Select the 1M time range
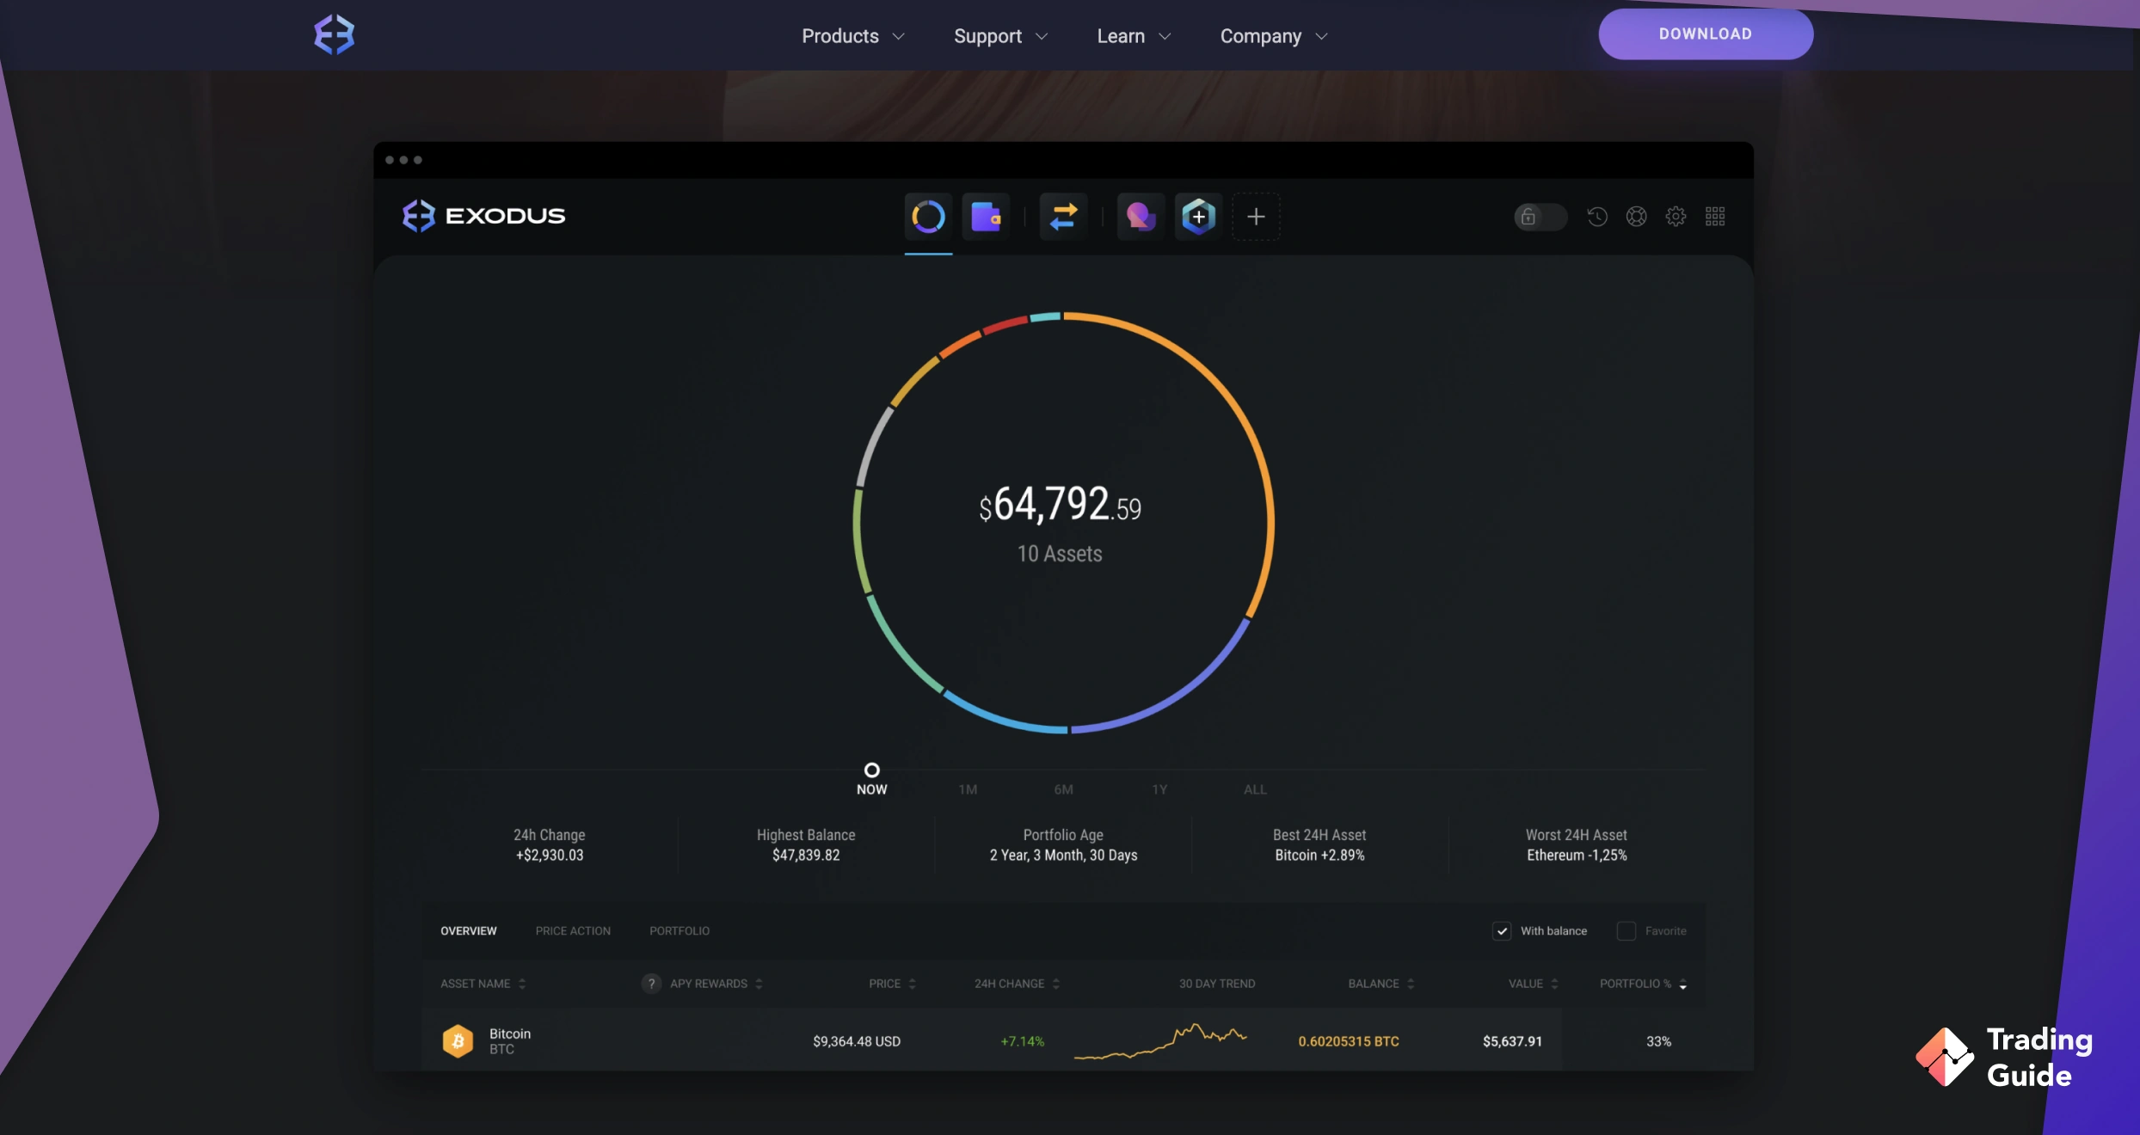The width and height of the screenshot is (2140, 1135). coord(968,789)
